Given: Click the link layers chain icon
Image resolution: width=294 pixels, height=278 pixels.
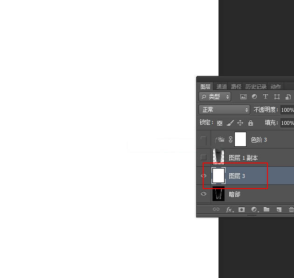Looking at the screenshot, I should click(x=216, y=209).
